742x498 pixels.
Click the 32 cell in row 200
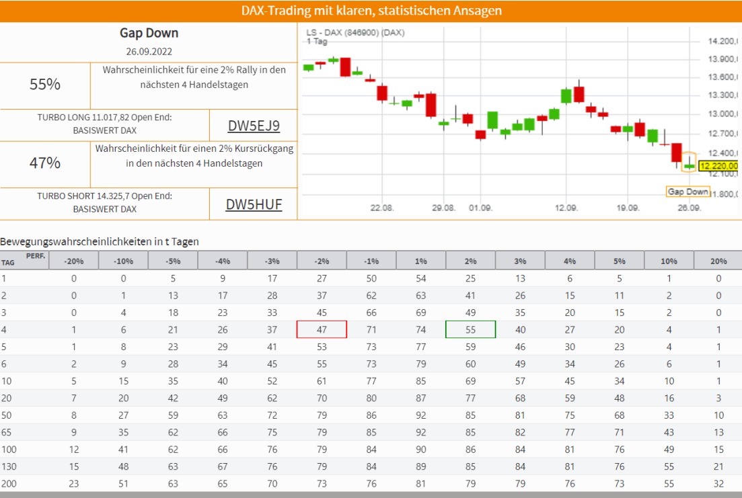(x=718, y=484)
